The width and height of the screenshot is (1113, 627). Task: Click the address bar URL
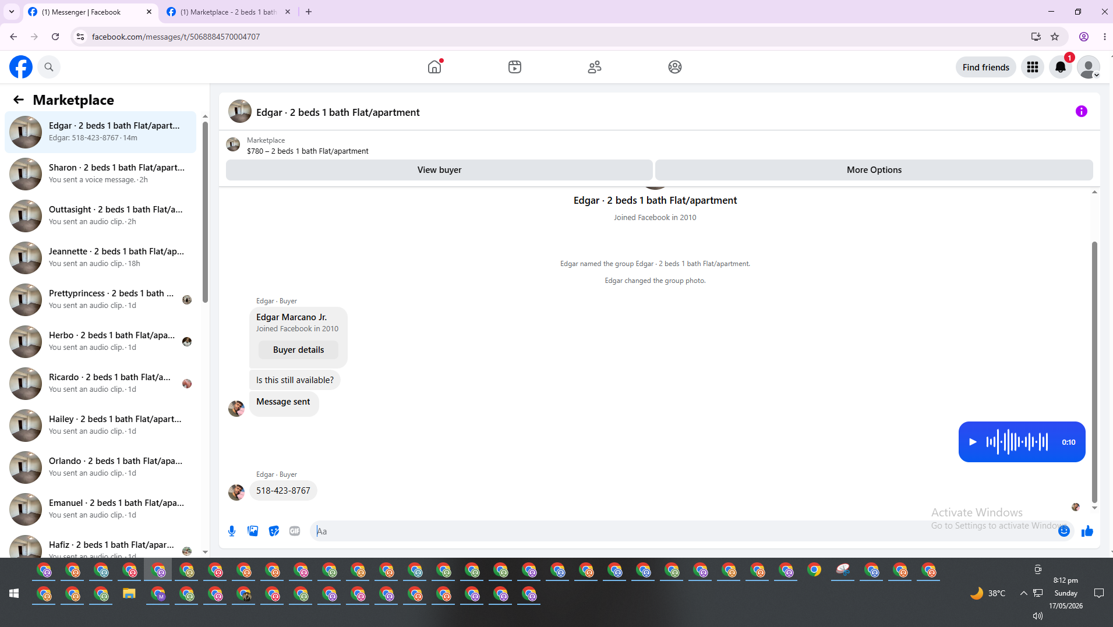click(x=176, y=37)
